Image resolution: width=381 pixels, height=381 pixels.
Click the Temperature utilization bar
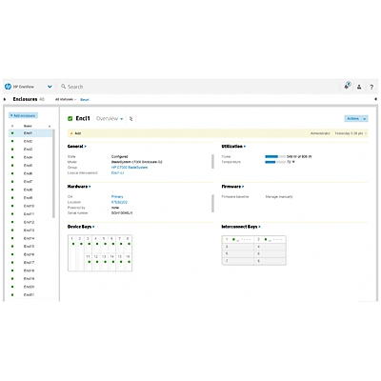point(275,162)
